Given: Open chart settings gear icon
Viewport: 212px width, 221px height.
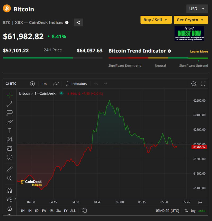Looking at the screenshot, I should point(194,84).
